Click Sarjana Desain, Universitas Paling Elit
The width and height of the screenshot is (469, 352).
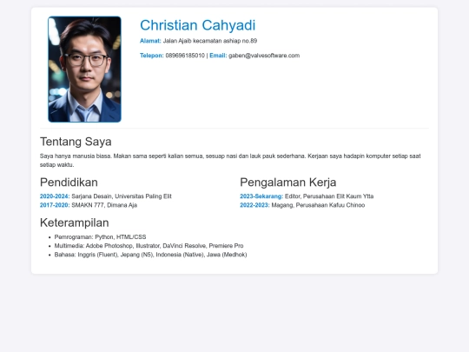(x=122, y=196)
